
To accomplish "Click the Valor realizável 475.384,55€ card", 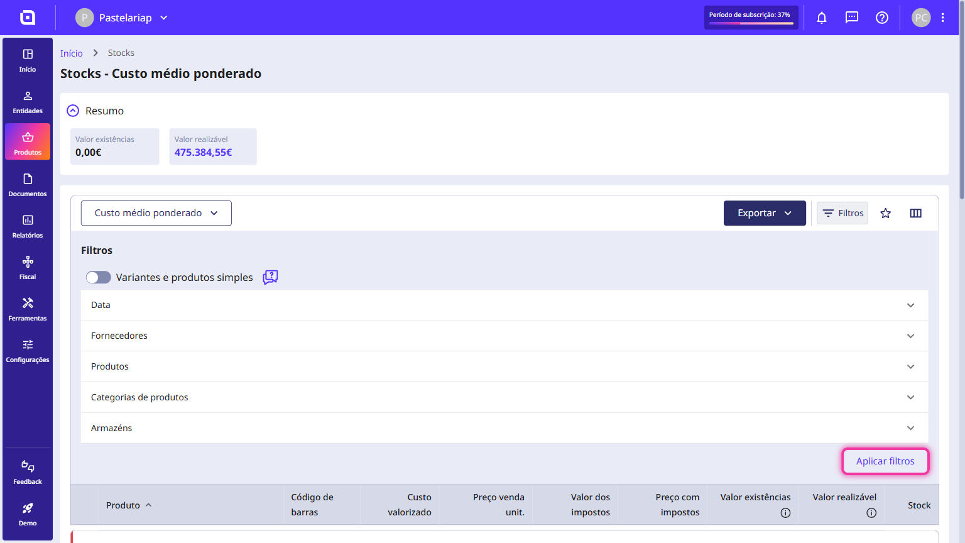I will click(x=213, y=146).
